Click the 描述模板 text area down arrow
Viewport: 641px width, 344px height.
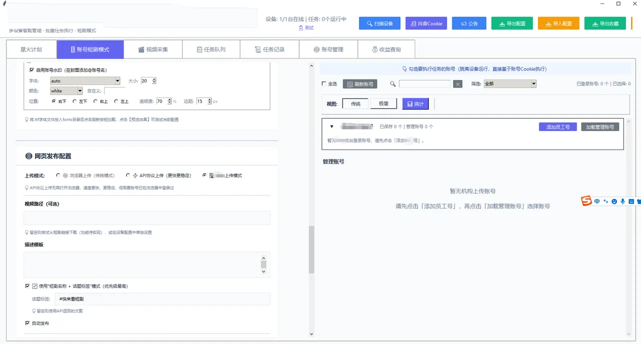click(264, 272)
